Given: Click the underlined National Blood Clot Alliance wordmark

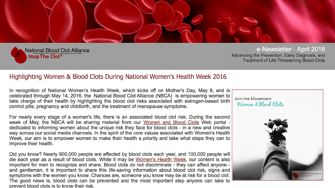Looking at the screenshot, I should [57, 50].
